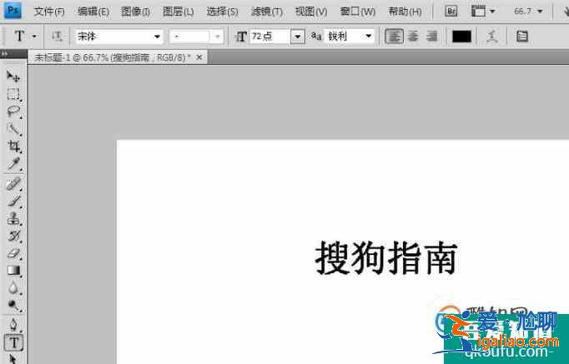Open the 文件(F) menu

pyautogui.click(x=49, y=12)
